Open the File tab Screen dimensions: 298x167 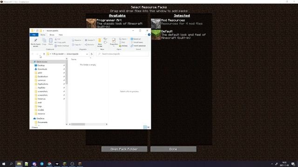34,35
